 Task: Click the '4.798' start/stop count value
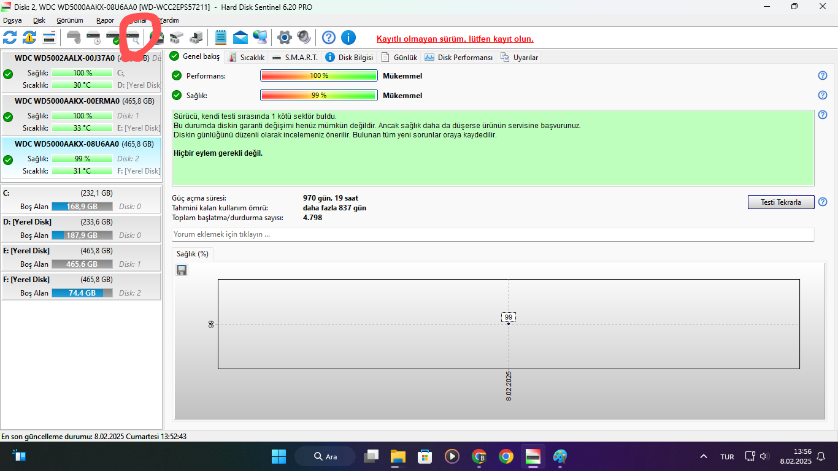click(313, 218)
